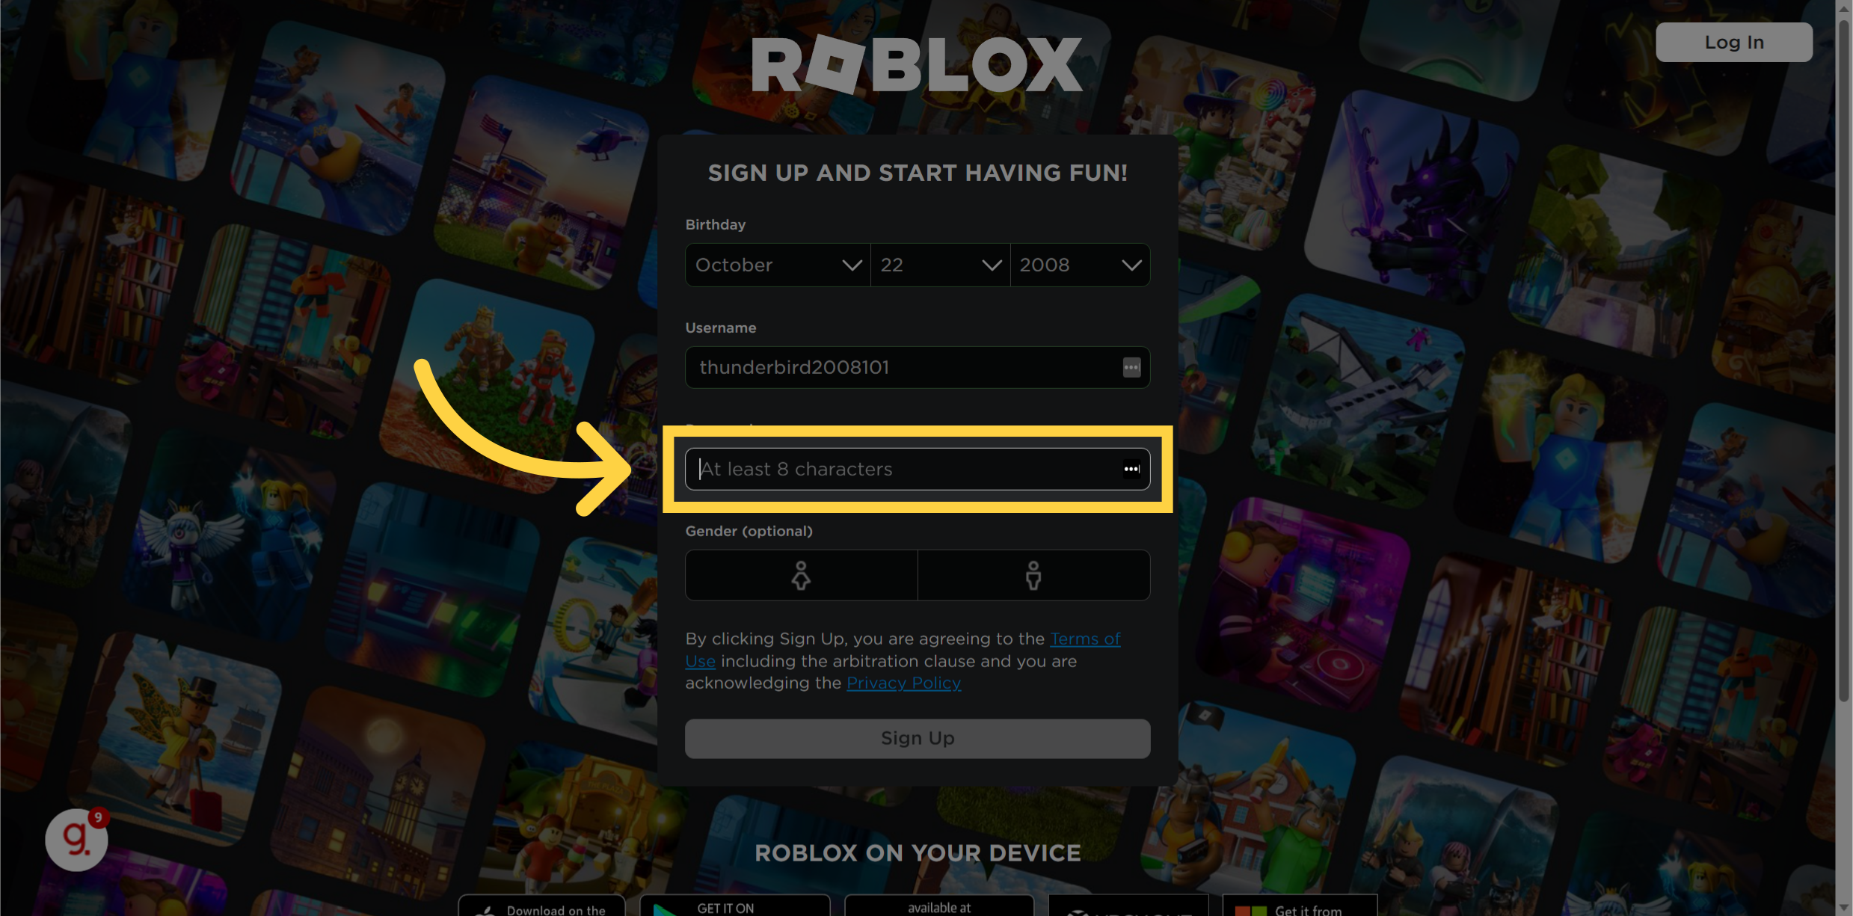This screenshot has width=1853, height=916.
Task: Expand the year 2008 dropdown
Action: [x=1079, y=263]
